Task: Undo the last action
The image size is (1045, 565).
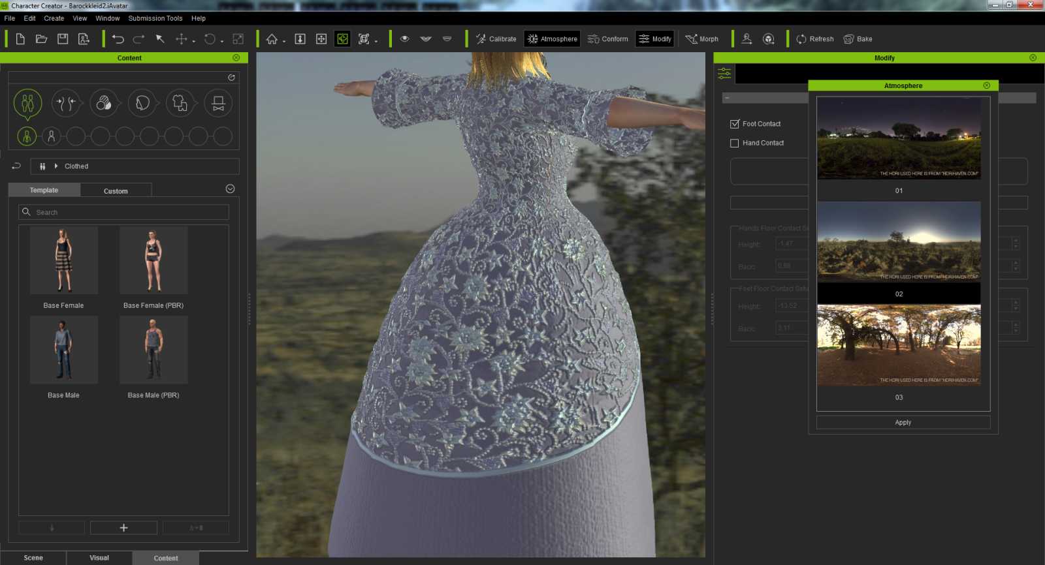Action: (x=118, y=39)
